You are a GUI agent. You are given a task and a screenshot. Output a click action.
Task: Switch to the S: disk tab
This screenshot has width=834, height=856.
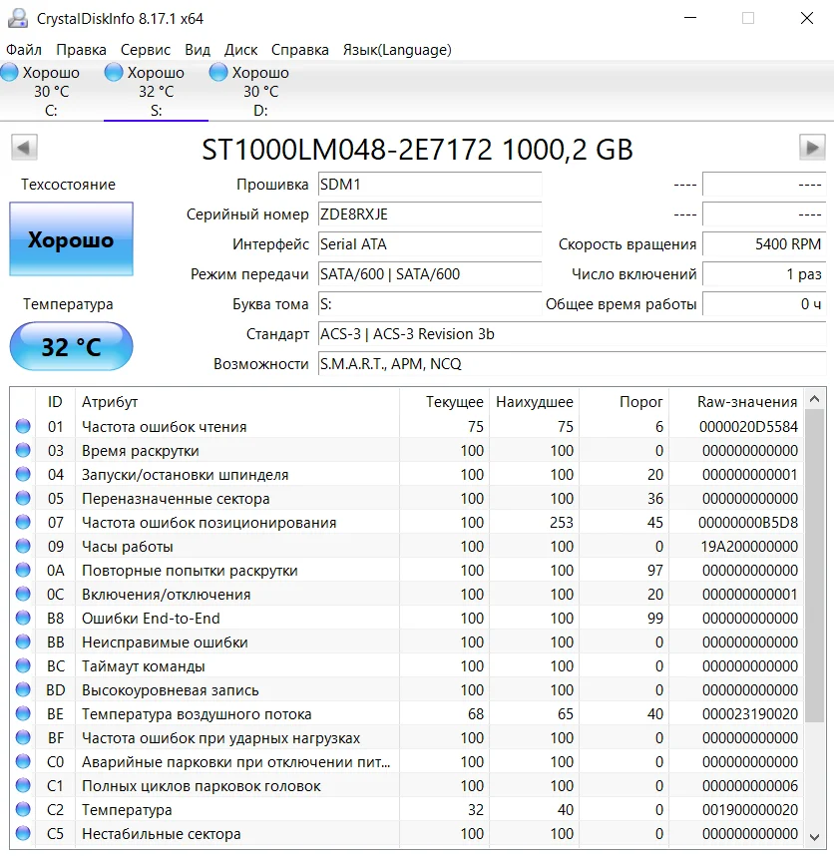click(x=156, y=92)
